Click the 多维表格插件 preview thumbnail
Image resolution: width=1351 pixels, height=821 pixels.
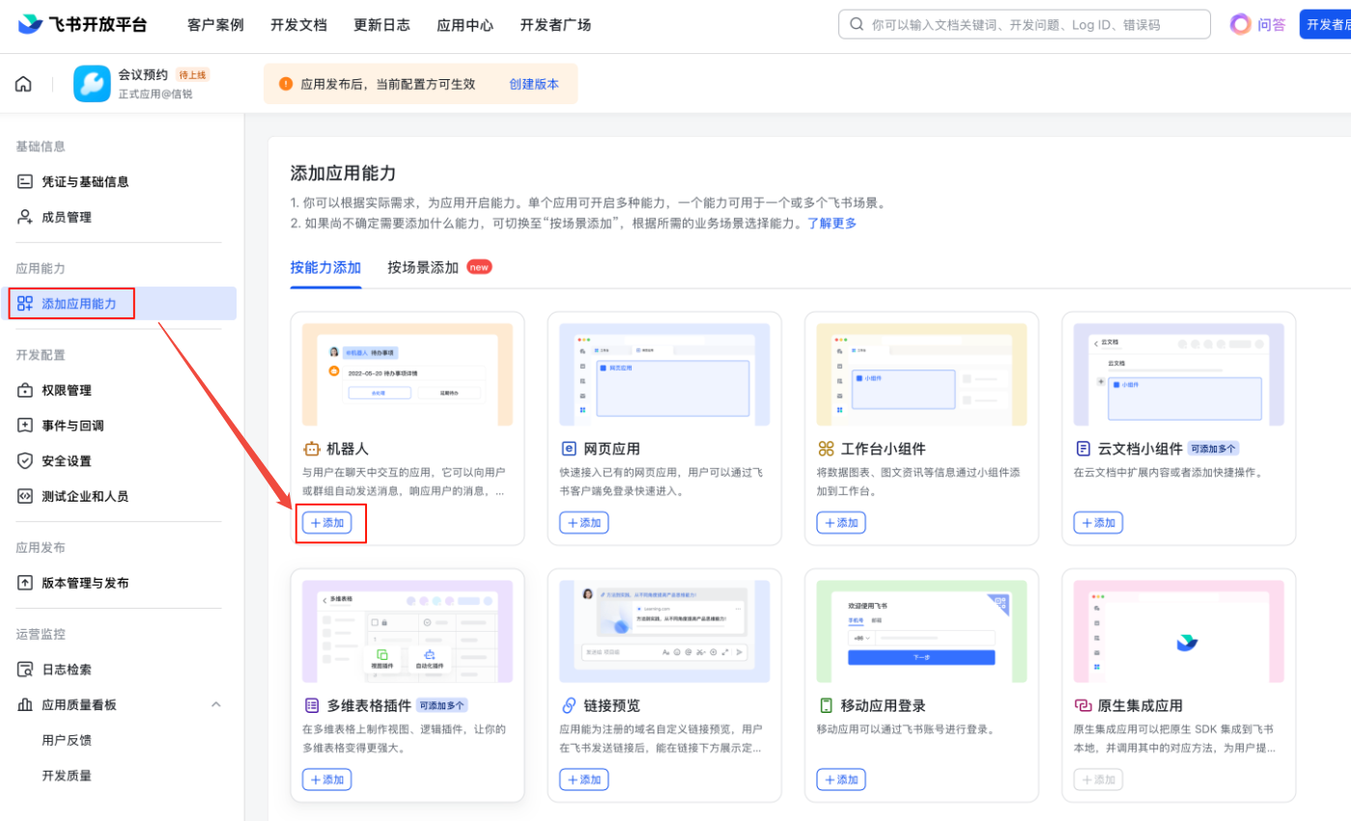point(408,632)
